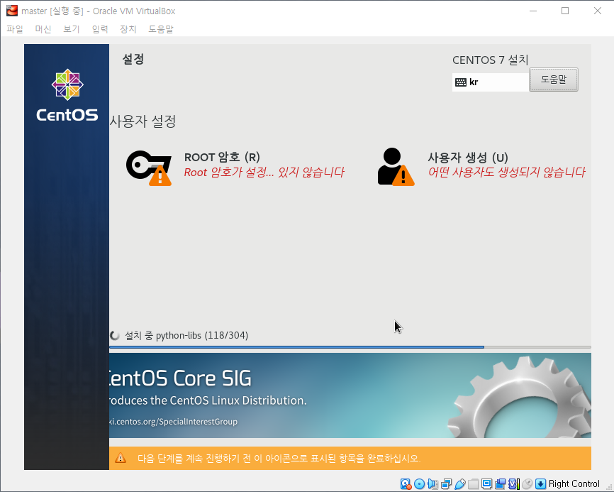Click the 사용자 생성 (U) label
Screen dimensions: 614x492
[x=468, y=158]
